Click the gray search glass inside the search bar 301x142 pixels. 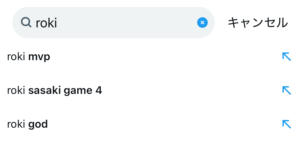pos(26,23)
